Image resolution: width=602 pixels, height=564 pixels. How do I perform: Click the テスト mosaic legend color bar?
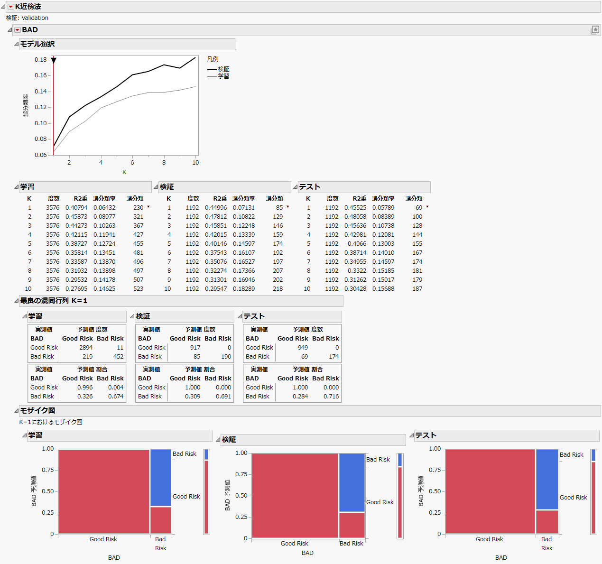pos(593,491)
